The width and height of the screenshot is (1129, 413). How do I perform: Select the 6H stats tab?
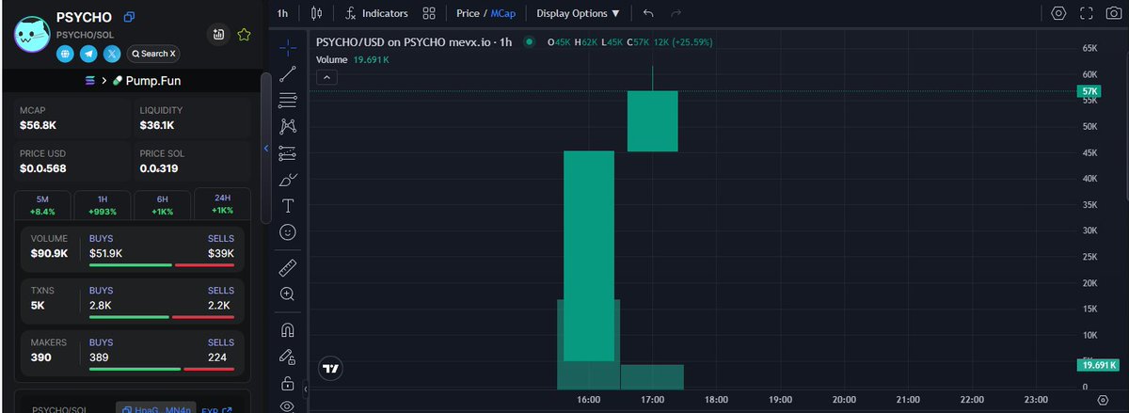162,204
